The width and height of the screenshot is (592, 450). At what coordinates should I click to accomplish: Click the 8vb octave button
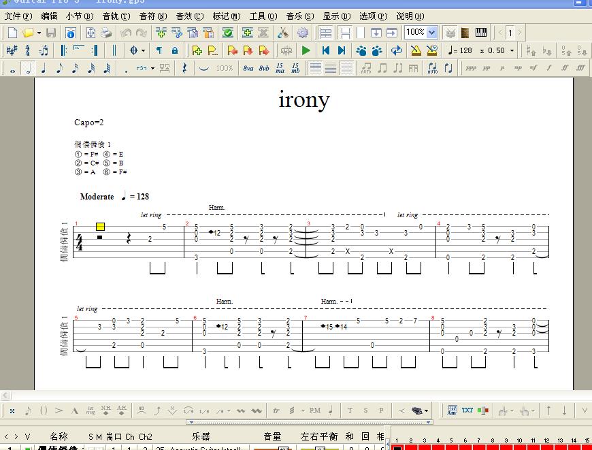click(x=264, y=68)
